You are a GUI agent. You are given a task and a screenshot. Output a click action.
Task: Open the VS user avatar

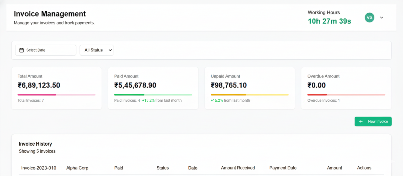coord(369,17)
